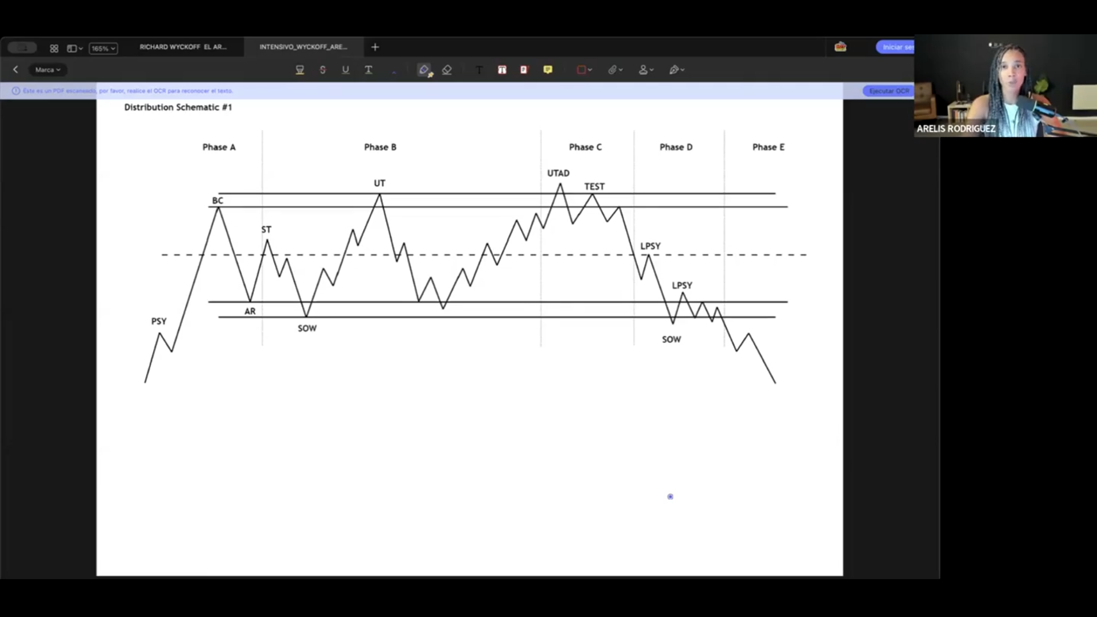
Task: Click the Ejecutar OCR button
Action: [x=888, y=91]
